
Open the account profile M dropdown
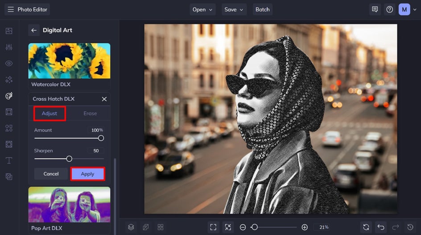(x=408, y=9)
